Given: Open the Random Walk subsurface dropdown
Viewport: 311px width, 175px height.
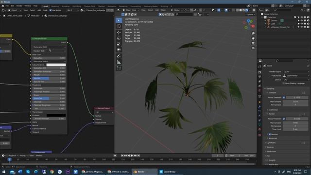Looking at the screenshot, I should point(49,51).
